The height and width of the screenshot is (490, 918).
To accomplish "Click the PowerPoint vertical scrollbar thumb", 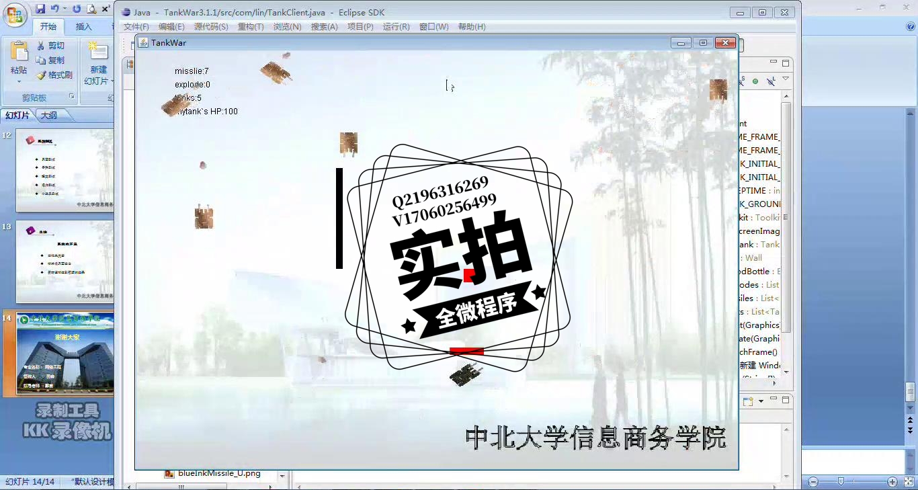I will [911, 391].
